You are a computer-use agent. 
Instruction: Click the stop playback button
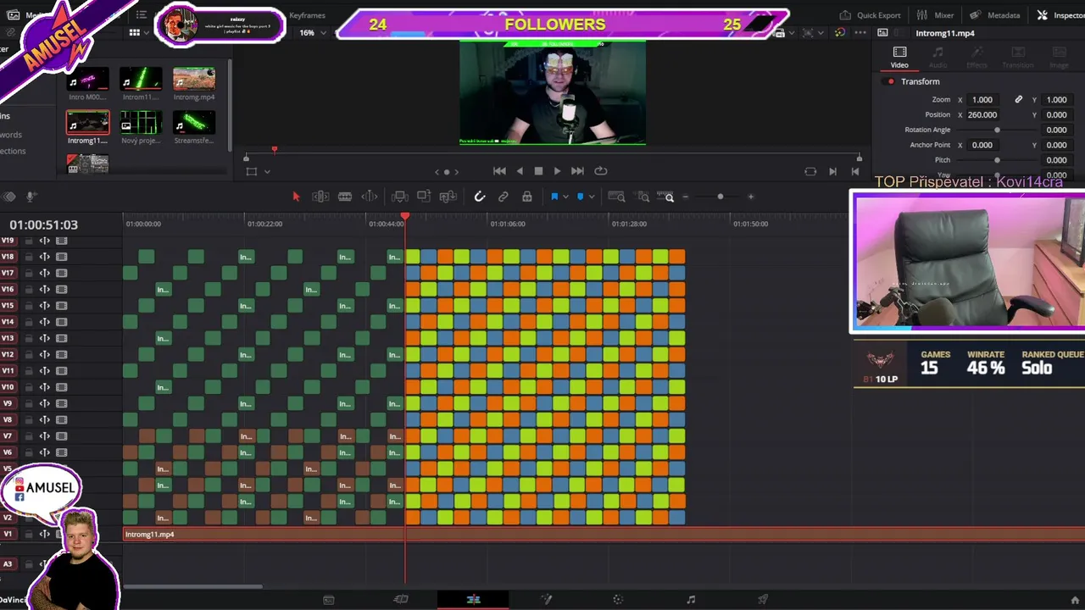pos(538,171)
